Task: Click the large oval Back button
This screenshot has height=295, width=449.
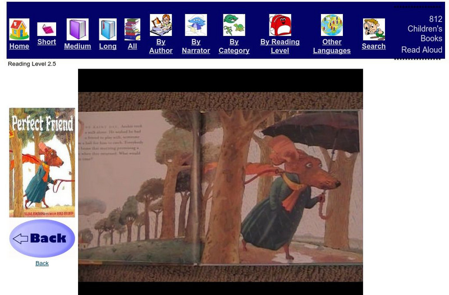Action: [42, 238]
